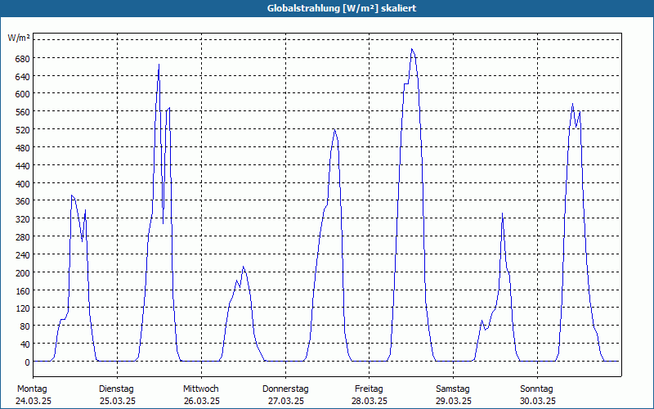This screenshot has width=654, height=409.
Task: Click the 640 y-axis value
Action: pos(22,77)
